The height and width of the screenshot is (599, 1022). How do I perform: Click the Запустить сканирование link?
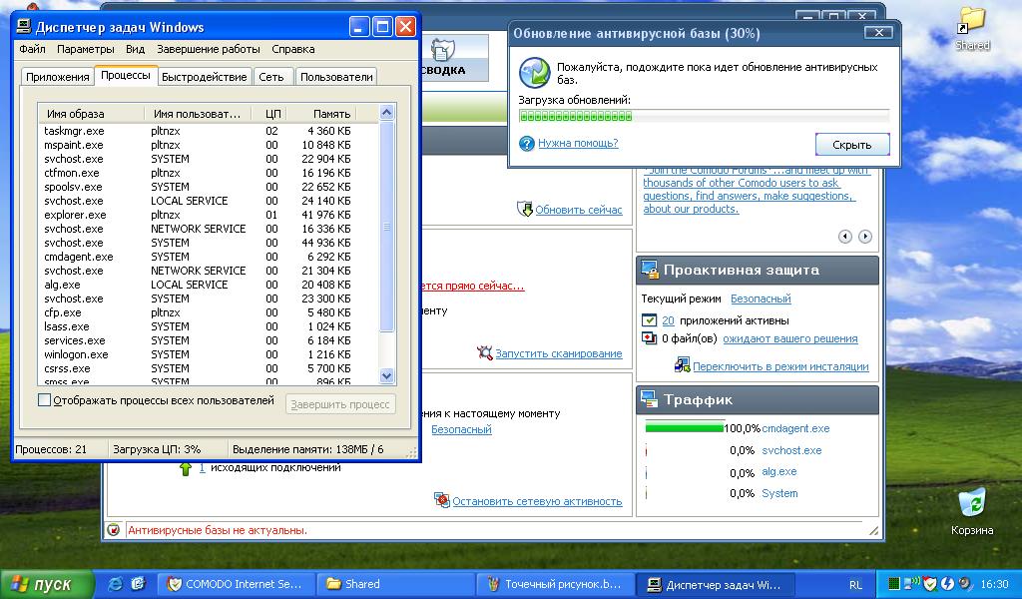pyautogui.click(x=559, y=353)
